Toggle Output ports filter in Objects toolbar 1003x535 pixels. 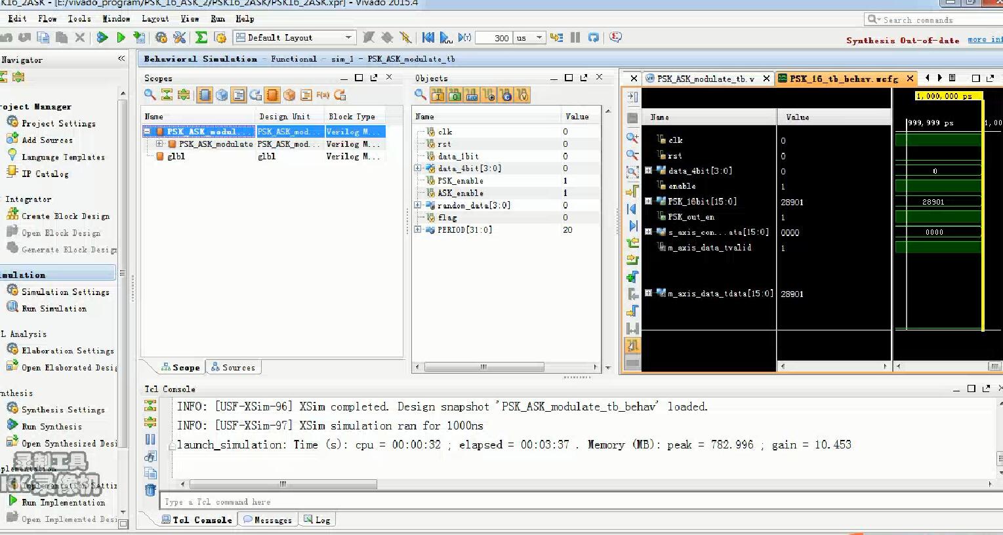click(455, 95)
